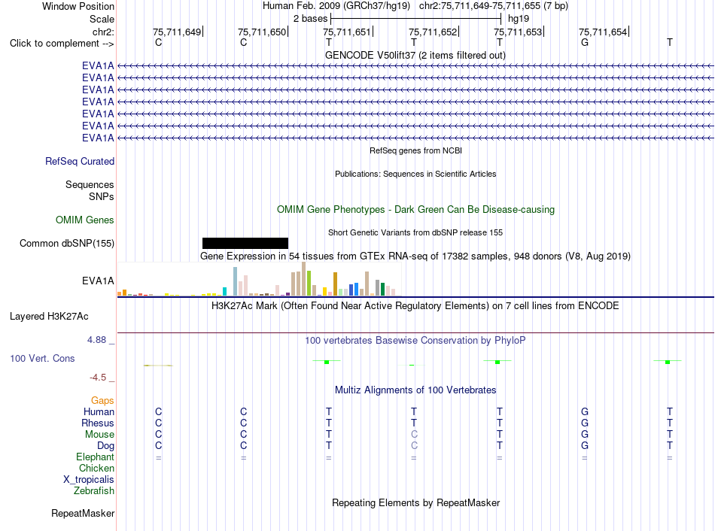Select the Rhesus species label

click(98, 423)
